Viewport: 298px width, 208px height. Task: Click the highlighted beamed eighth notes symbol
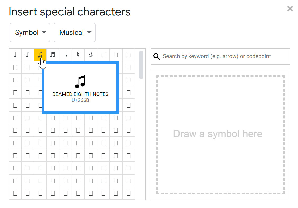[40, 55]
